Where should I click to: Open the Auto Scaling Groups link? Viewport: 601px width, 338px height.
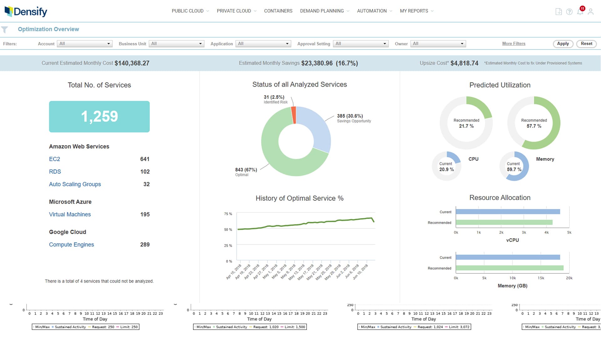(75, 184)
